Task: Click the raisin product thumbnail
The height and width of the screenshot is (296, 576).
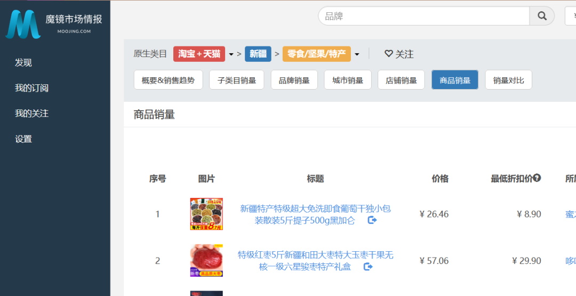Action: [206, 214]
